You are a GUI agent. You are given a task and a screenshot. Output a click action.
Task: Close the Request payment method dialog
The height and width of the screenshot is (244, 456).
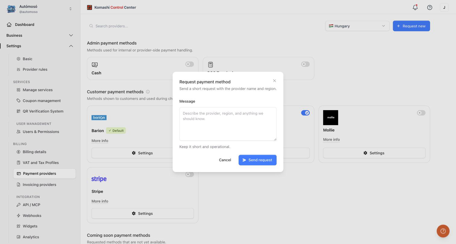(x=274, y=81)
